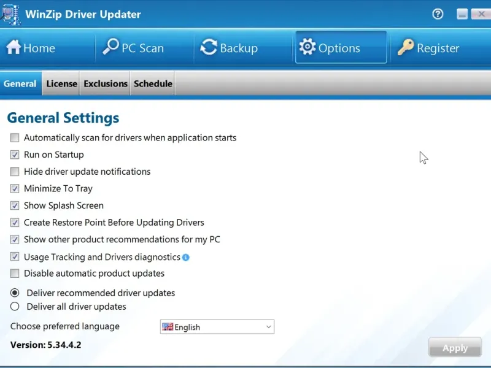Click the WinZip Driver Updater logo icon

tap(10, 14)
